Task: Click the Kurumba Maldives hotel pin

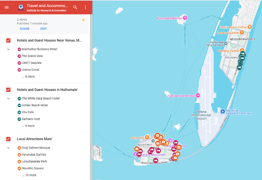Action: 185,18
